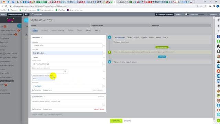Click the name input containing Занятие тест
Image resolution: width=220 pixels, height=124 pixels.
pyautogui.click(x=67, y=45)
